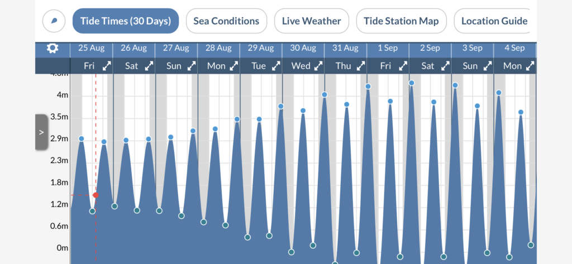Viewport: 572px width, 264px height.
Task: Expand Sunday 27 Aug day view
Action: coord(192,66)
